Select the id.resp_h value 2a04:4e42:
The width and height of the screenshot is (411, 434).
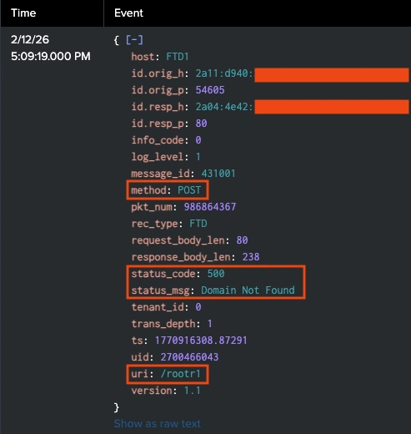tap(224, 107)
